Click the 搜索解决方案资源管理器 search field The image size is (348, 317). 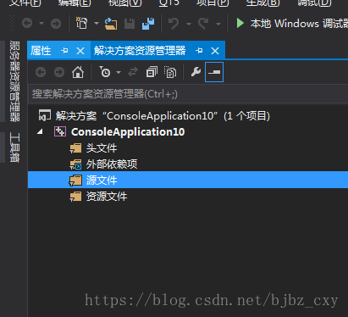pyautogui.click(x=188, y=94)
